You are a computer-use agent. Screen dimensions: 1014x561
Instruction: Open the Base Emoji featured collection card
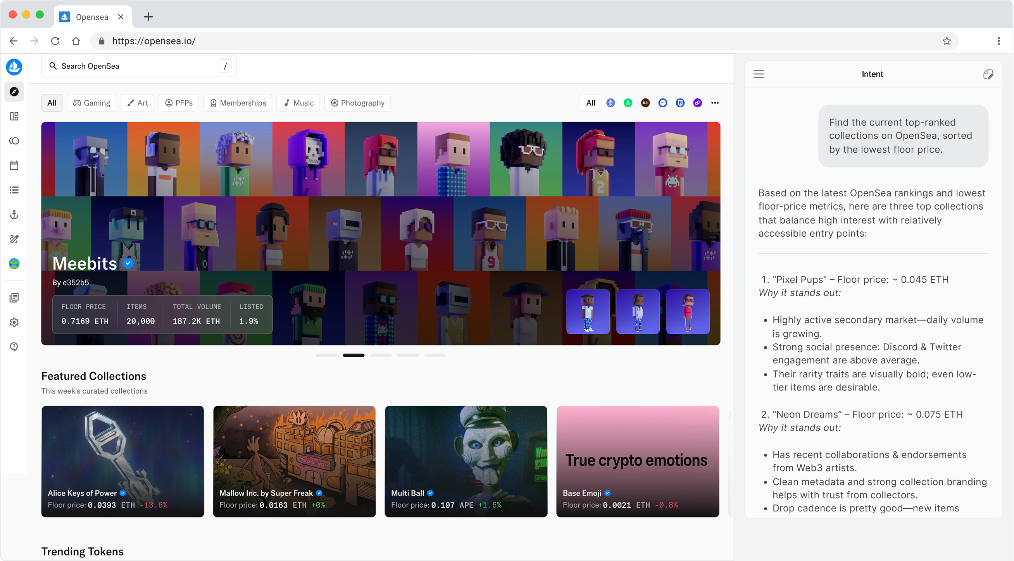tap(637, 461)
